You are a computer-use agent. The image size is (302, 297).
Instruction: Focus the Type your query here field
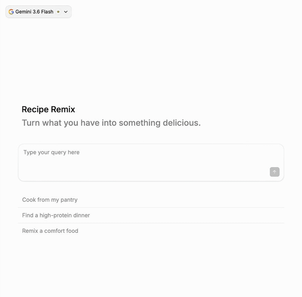[x=151, y=162]
